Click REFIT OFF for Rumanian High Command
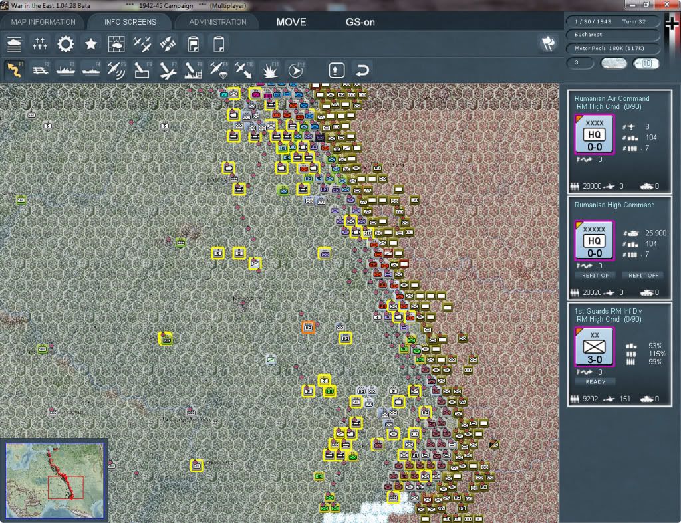The height and width of the screenshot is (523, 681). pyautogui.click(x=643, y=275)
